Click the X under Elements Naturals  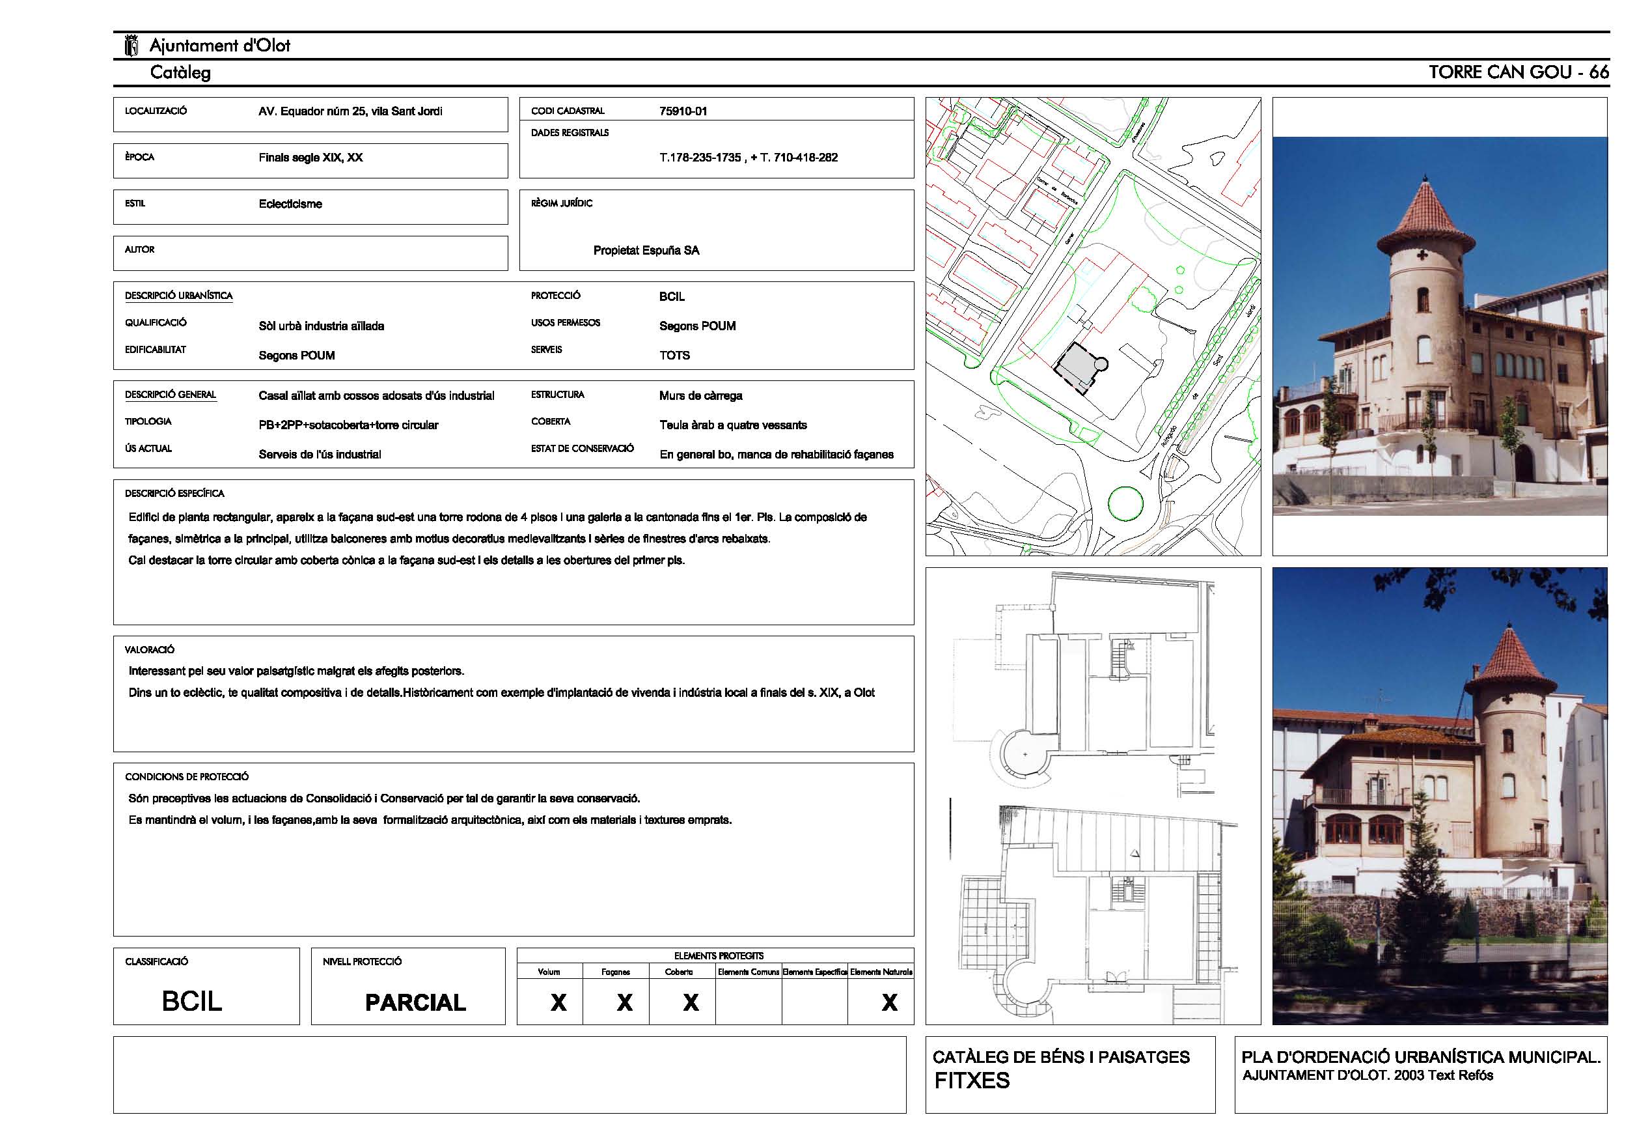tap(889, 1002)
